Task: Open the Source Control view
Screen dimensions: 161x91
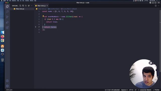Action: tap(7, 17)
